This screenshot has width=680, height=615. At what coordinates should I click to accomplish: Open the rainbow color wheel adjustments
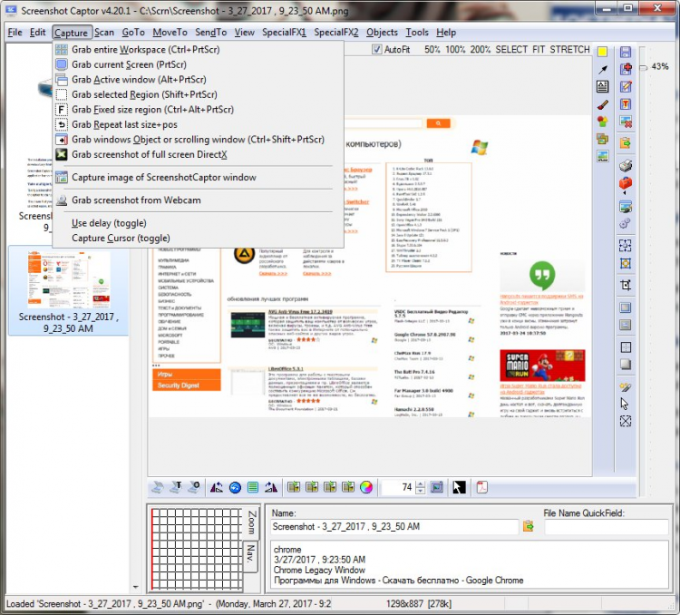[366, 487]
